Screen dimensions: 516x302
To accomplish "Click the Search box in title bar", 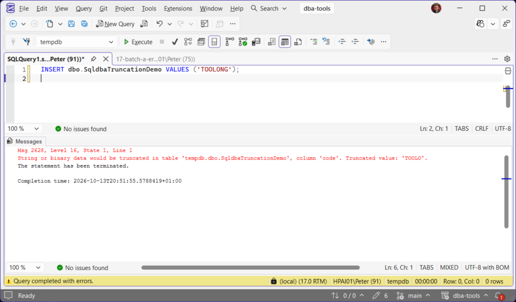I will (269, 9).
